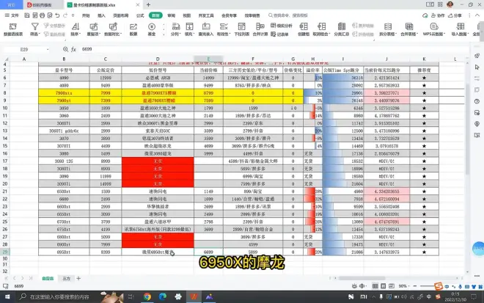484x303 pixels.
Task: Click the 合并表格 merge tables icon
Action: 409,27
